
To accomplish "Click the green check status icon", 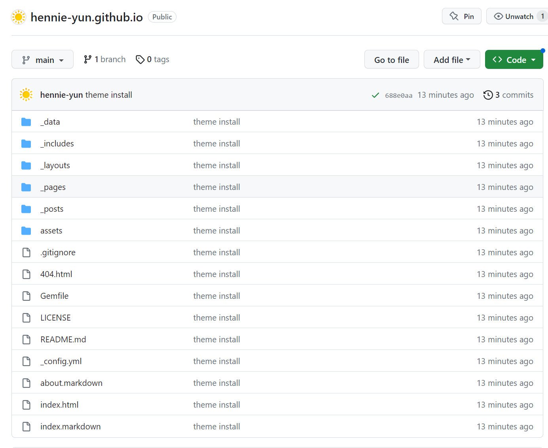I will 375,95.
